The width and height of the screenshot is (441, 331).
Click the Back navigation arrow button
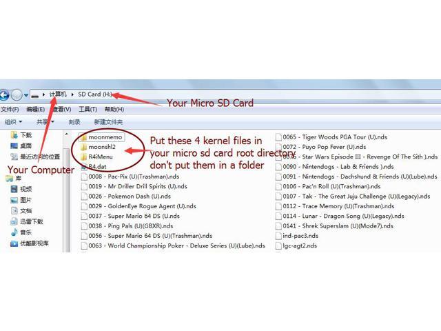[3, 95]
